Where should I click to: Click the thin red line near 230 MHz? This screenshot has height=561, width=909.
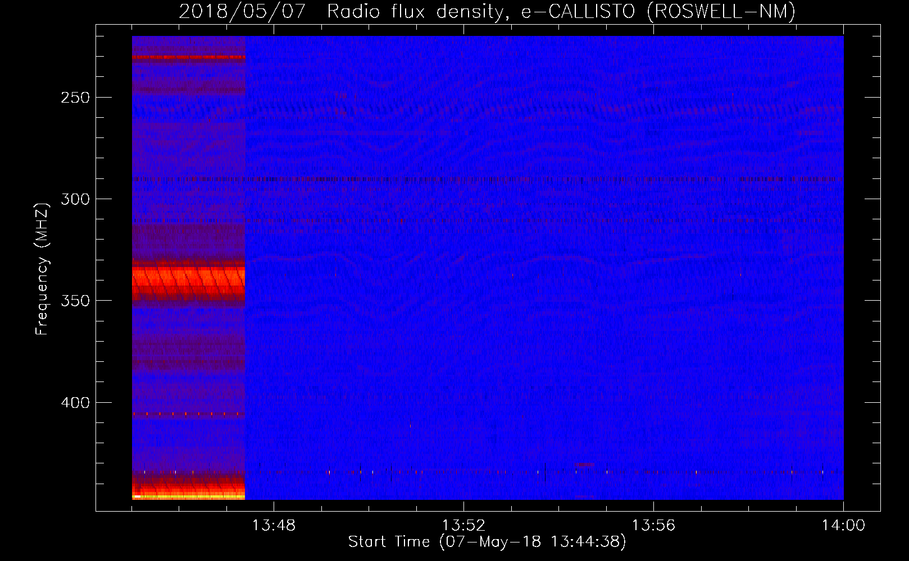pos(188,57)
